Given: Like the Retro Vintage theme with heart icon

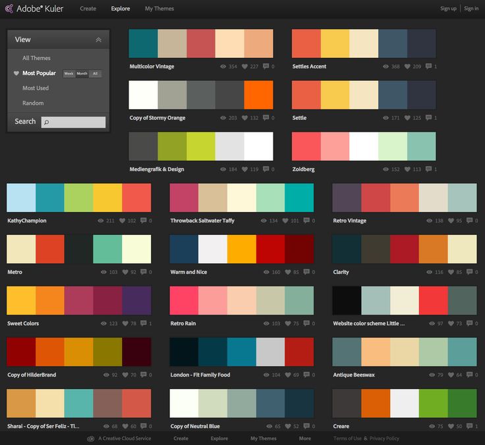Looking at the screenshot, I should pos(451,221).
